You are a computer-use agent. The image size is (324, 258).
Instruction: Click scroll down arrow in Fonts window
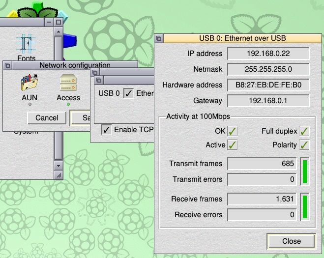click(59, 164)
